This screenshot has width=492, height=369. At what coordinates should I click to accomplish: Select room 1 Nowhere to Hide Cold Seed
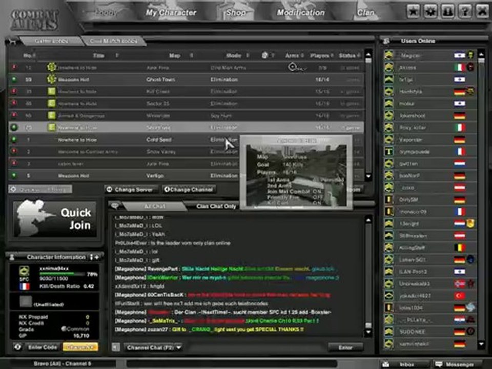187,139
